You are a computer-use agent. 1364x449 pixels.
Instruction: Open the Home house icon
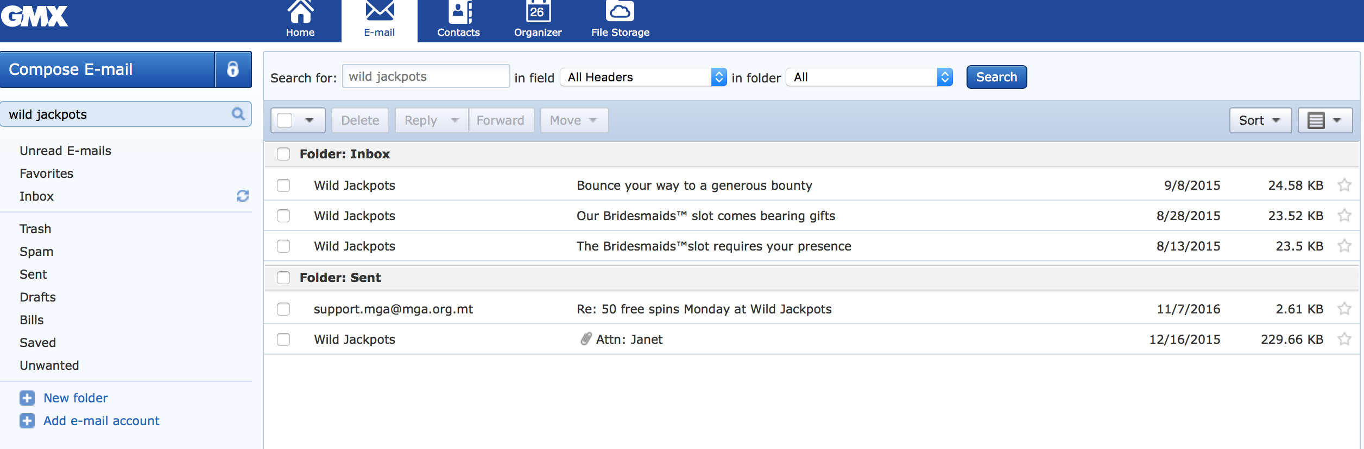pyautogui.click(x=300, y=11)
